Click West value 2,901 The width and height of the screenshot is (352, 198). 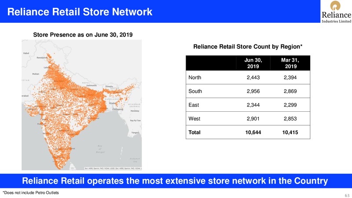click(253, 118)
